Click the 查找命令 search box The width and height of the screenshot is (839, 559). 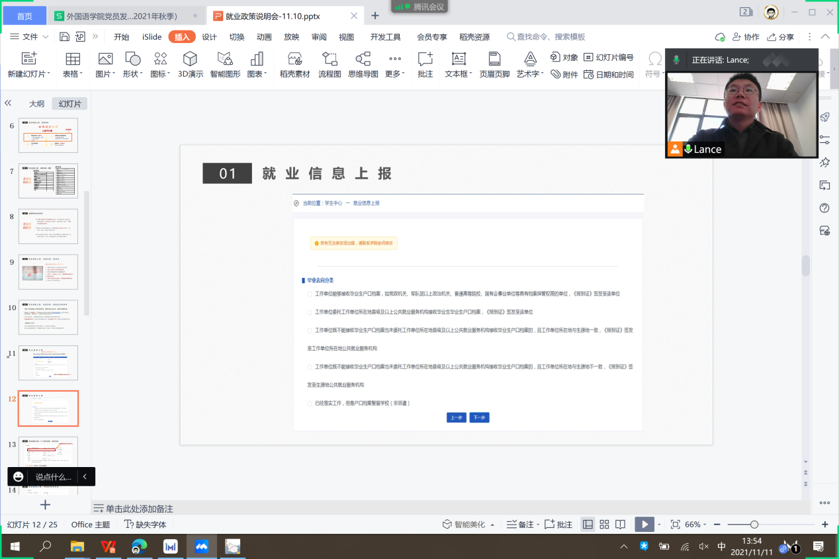pyautogui.click(x=546, y=37)
